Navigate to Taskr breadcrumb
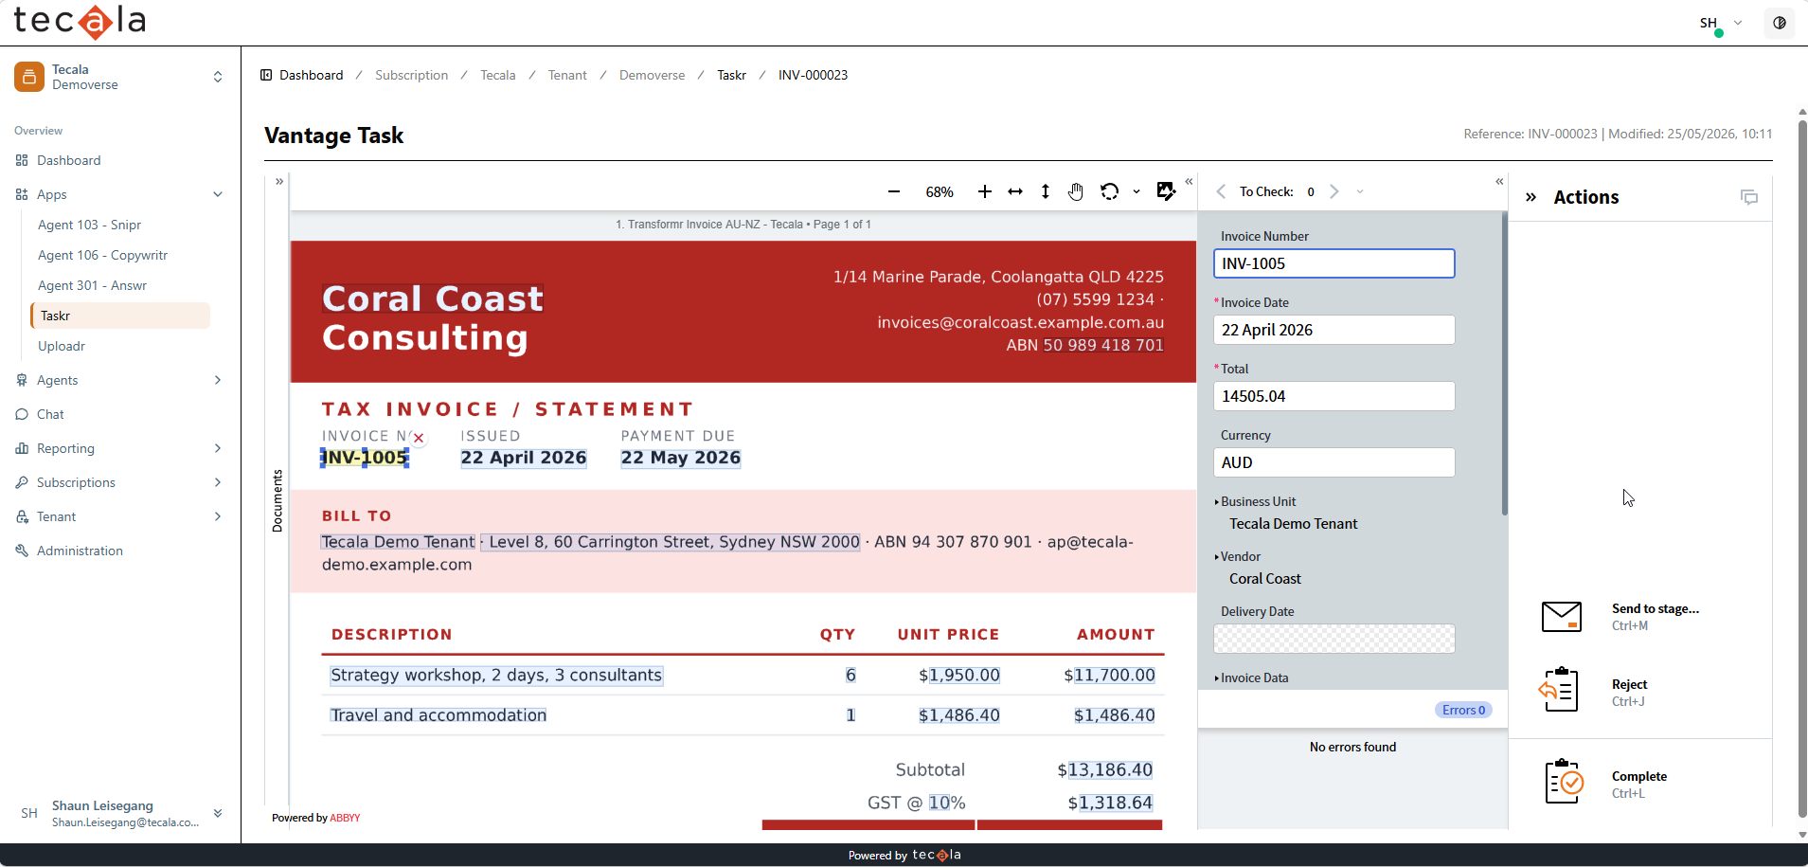Viewport: 1808px width, 867px height. click(x=731, y=75)
